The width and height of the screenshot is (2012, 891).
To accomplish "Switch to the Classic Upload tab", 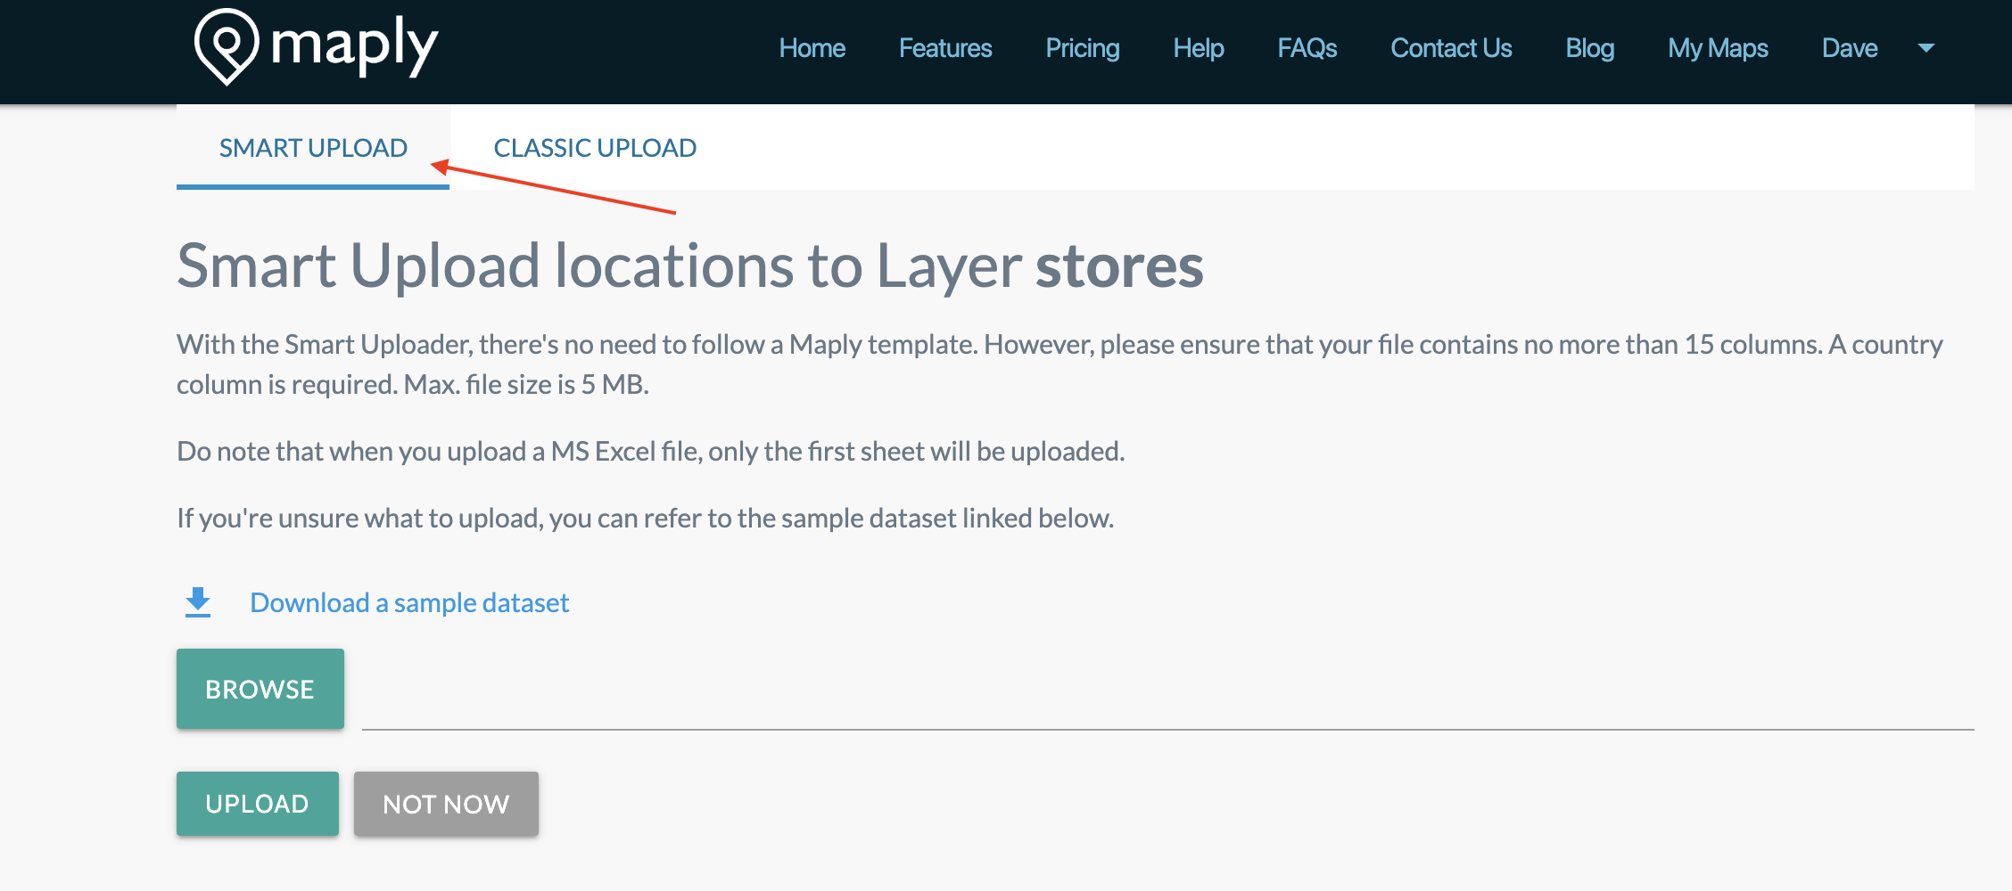I will click(x=595, y=148).
